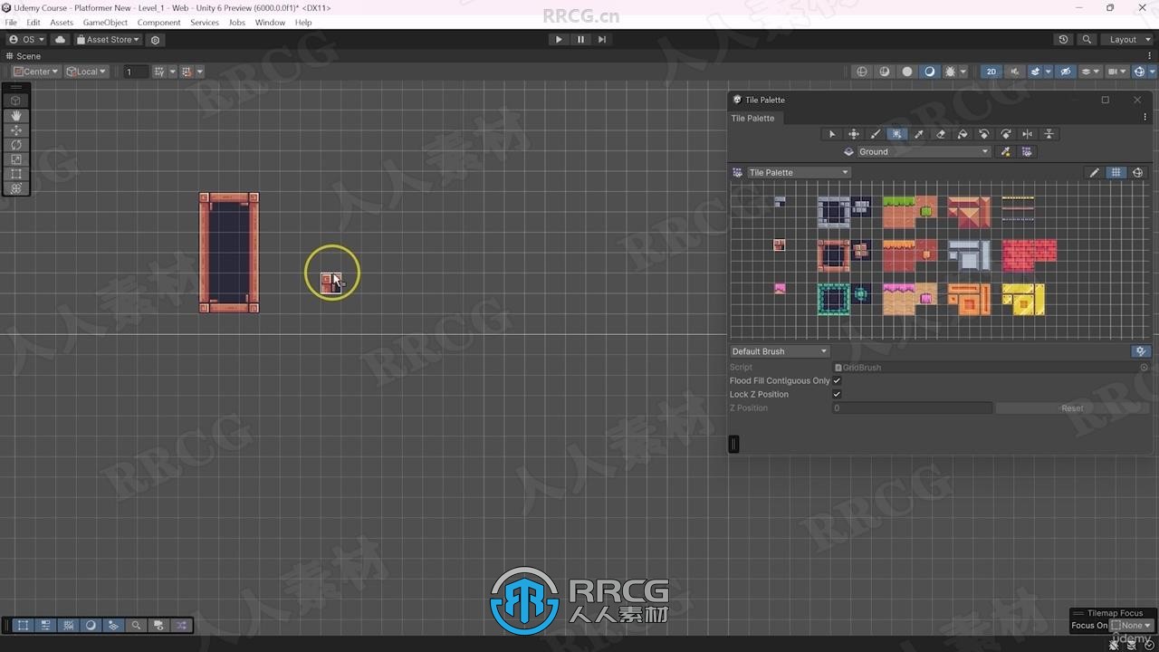Open the Local rotation dropdown
1159x652 pixels.
click(x=86, y=72)
